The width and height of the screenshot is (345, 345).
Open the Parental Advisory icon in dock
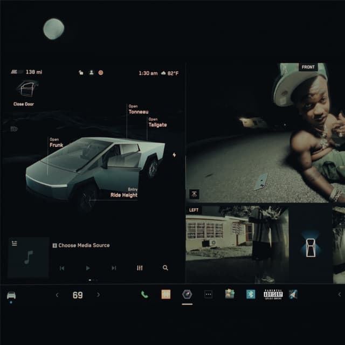(273, 294)
